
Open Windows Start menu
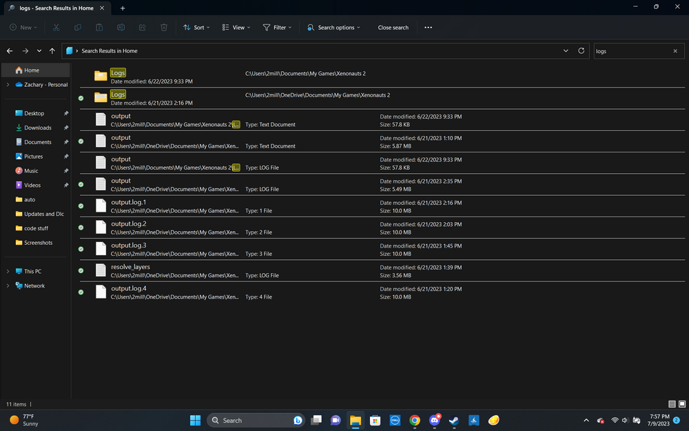(x=196, y=421)
